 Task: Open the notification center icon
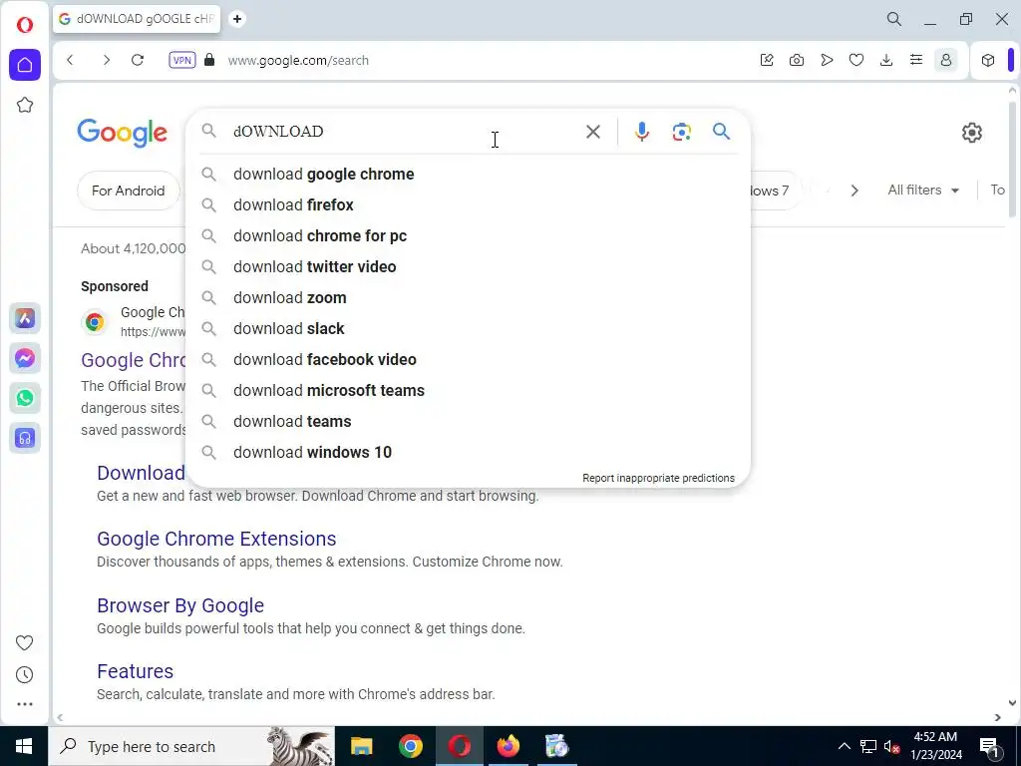tap(989, 746)
